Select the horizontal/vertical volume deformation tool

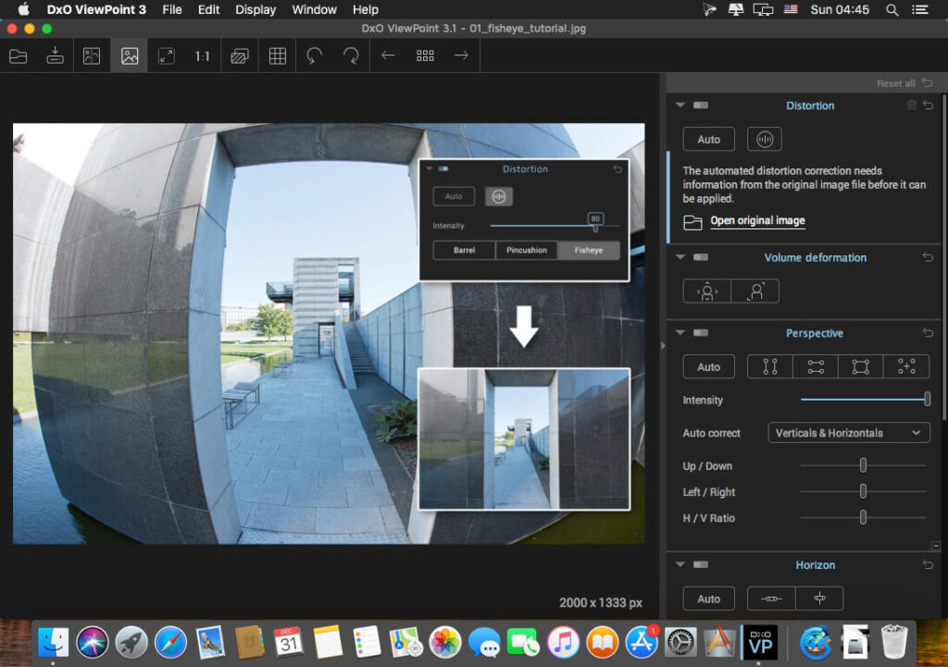pos(707,291)
